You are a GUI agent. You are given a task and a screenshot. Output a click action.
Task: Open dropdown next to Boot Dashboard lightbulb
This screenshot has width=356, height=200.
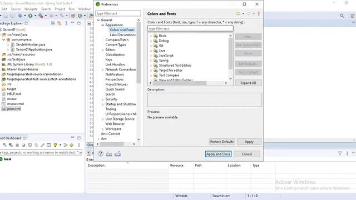click(x=60, y=145)
